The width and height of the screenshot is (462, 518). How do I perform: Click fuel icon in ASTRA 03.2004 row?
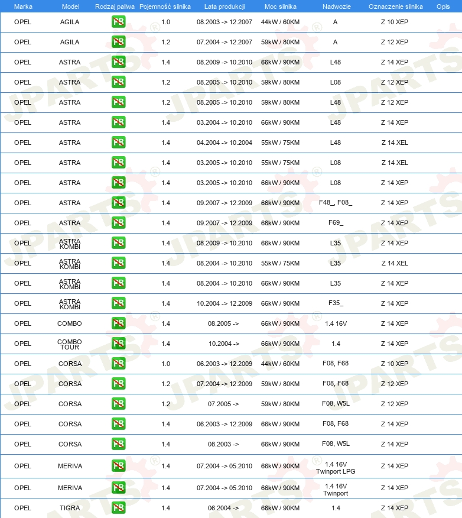click(x=119, y=122)
